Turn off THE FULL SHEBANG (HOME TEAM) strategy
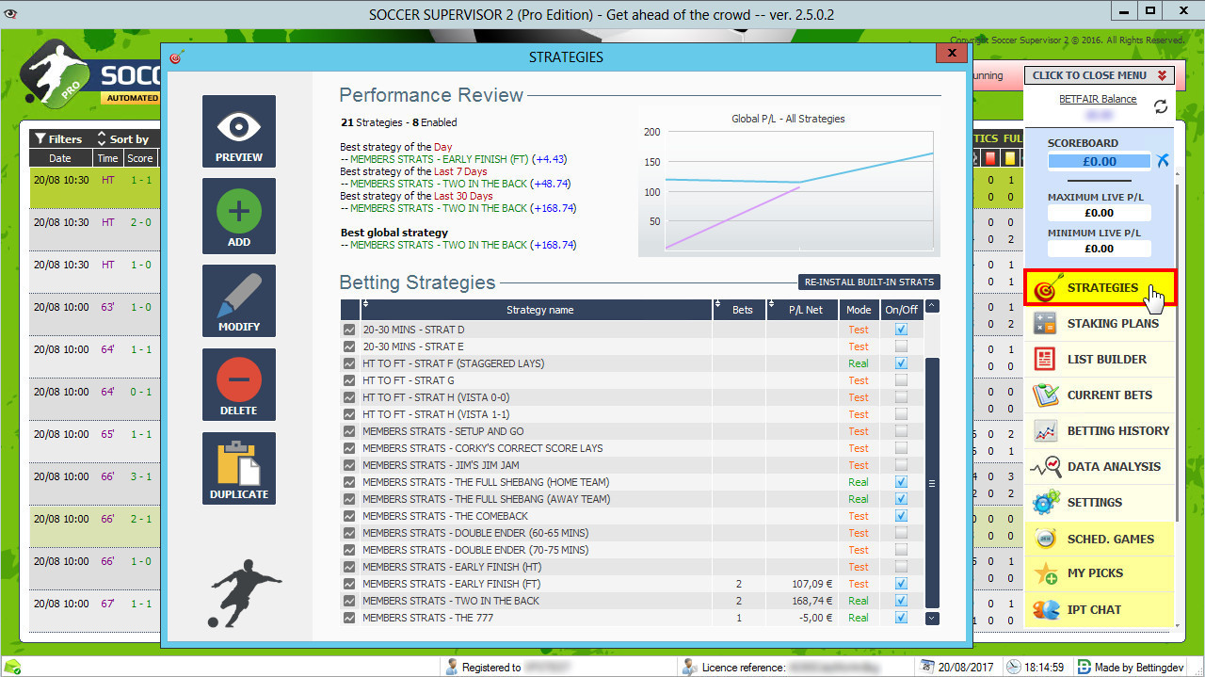 pos(902,482)
